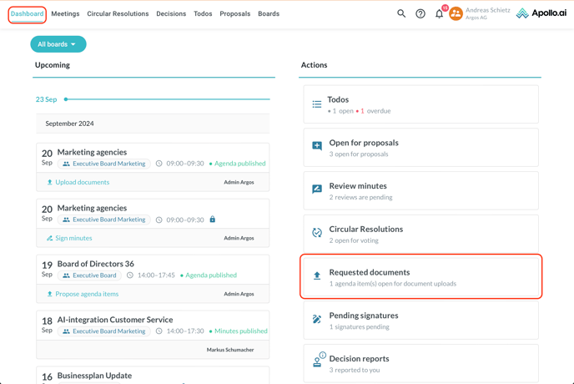Open the help question mark icon
The image size is (574, 384).
(420, 13)
